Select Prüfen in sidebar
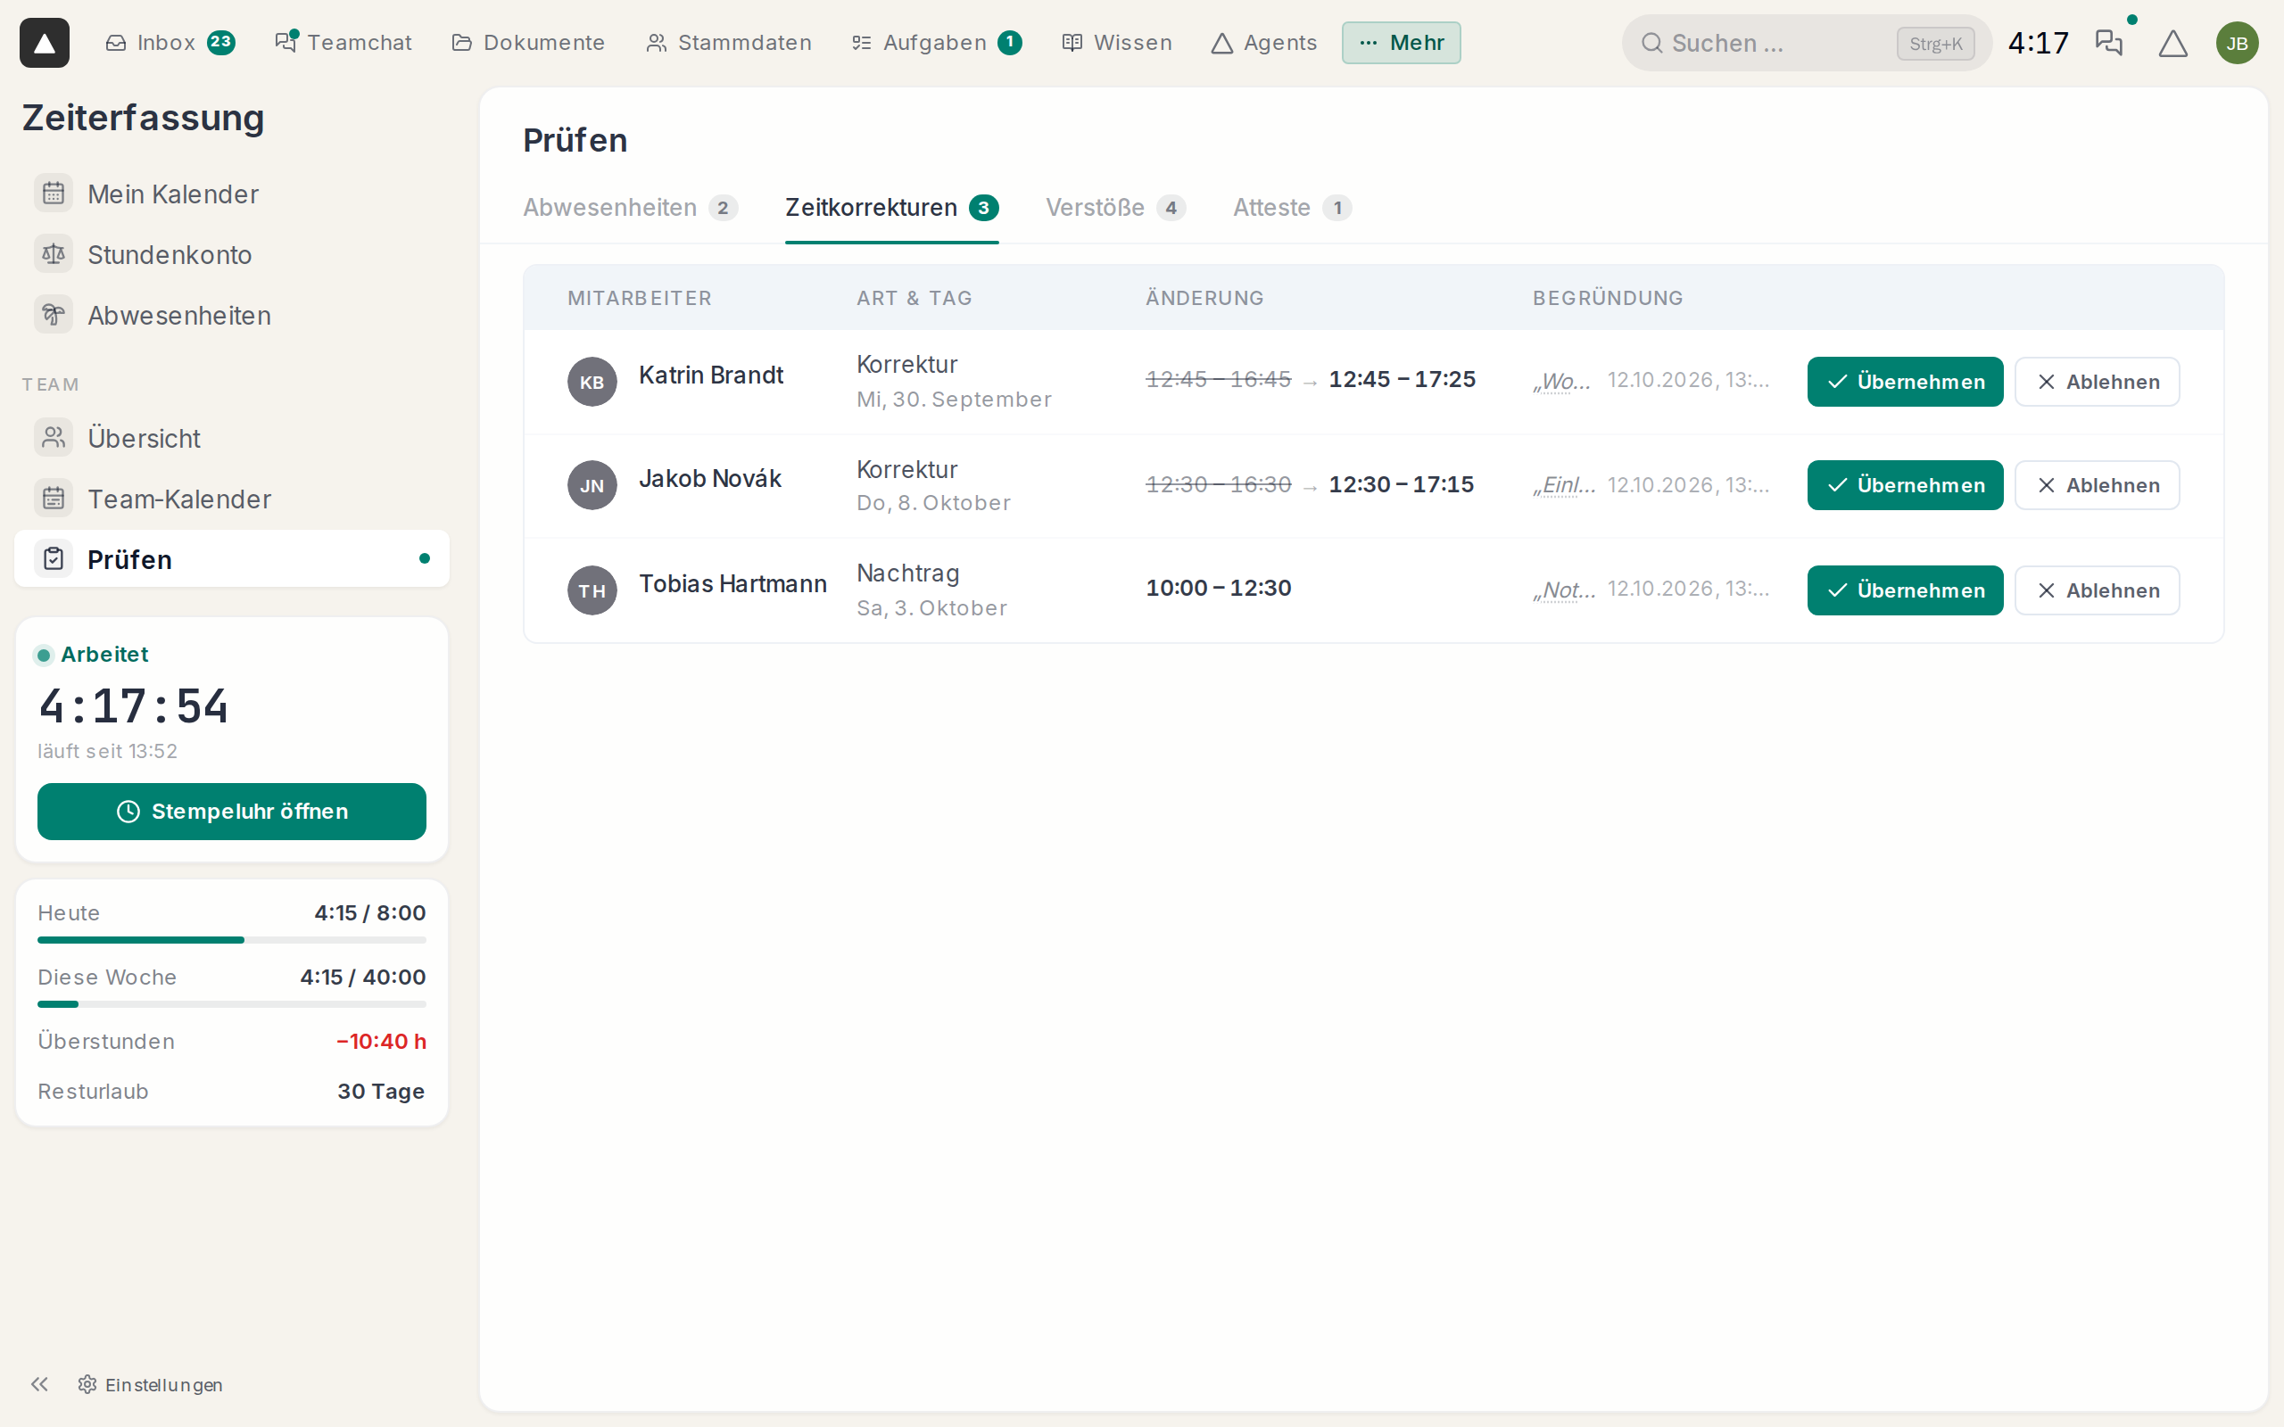The image size is (2284, 1427). (x=231, y=558)
